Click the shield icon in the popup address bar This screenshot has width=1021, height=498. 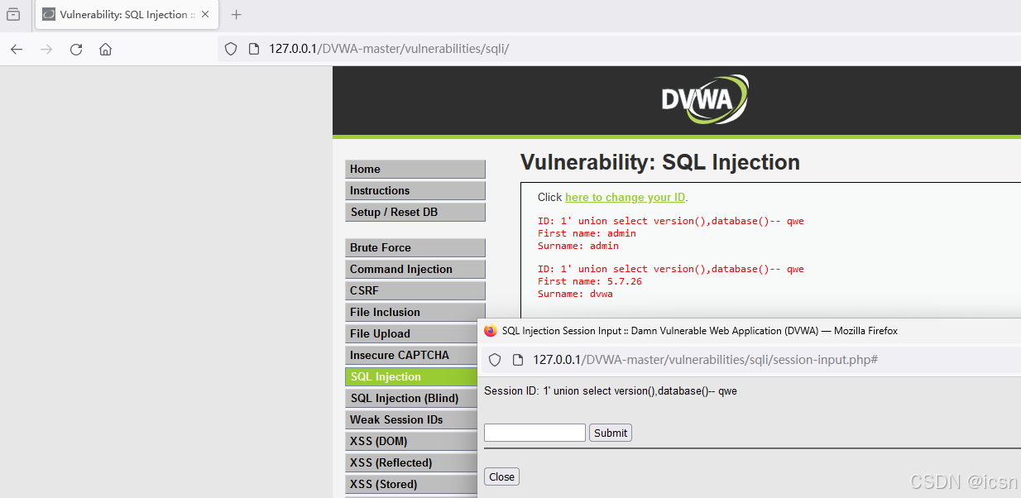click(x=494, y=360)
